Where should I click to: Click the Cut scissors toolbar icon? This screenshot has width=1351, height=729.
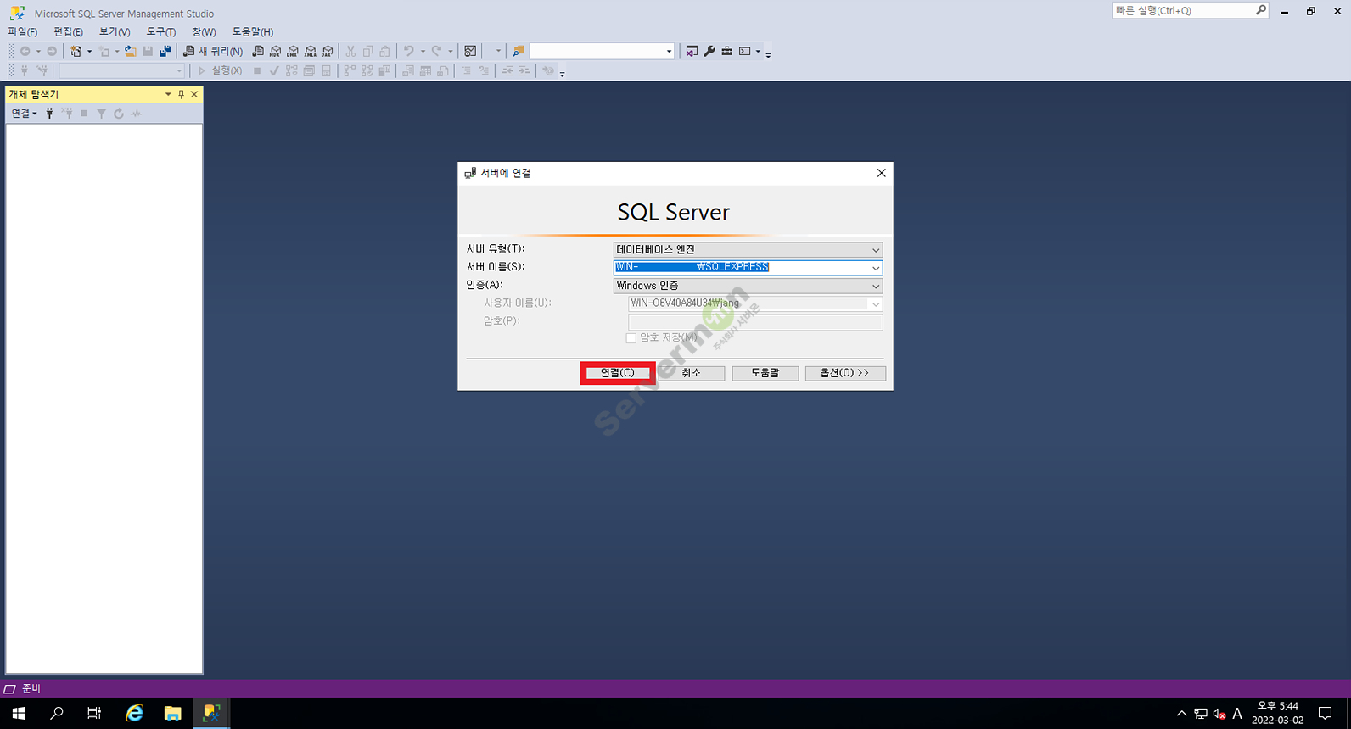click(350, 51)
